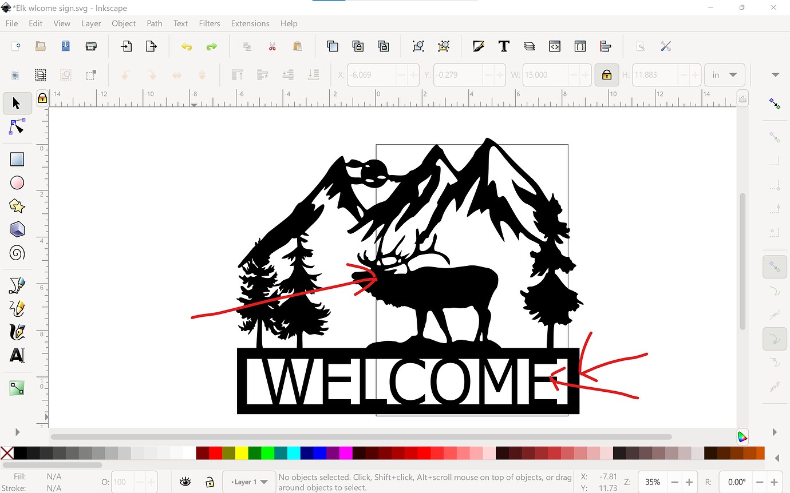Toggle the current layer lock

[x=210, y=482]
